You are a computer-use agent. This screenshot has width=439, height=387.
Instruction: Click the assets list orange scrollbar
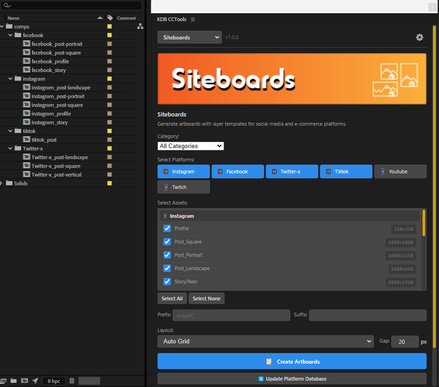click(x=424, y=223)
